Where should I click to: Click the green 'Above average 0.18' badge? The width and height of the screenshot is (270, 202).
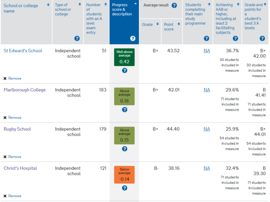point(124,96)
